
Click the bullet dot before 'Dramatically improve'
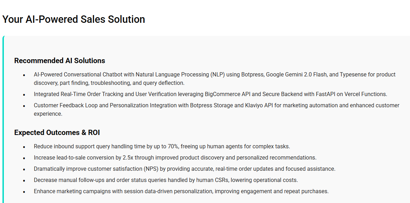(24, 170)
